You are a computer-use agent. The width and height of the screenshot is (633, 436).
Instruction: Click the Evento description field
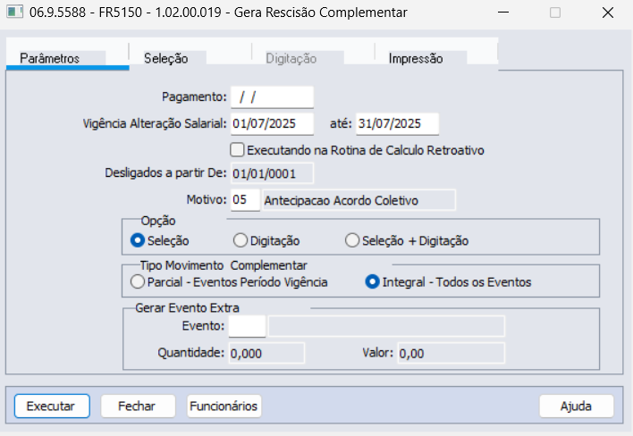(x=386, y=326)
